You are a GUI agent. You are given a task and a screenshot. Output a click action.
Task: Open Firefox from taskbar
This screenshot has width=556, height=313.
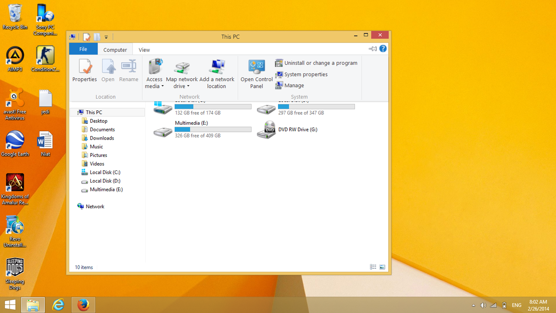pyautogui.click(x=83, y=305)
